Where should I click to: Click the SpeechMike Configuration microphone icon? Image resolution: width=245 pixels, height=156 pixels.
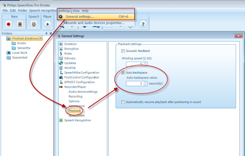(x=61, y=73)
